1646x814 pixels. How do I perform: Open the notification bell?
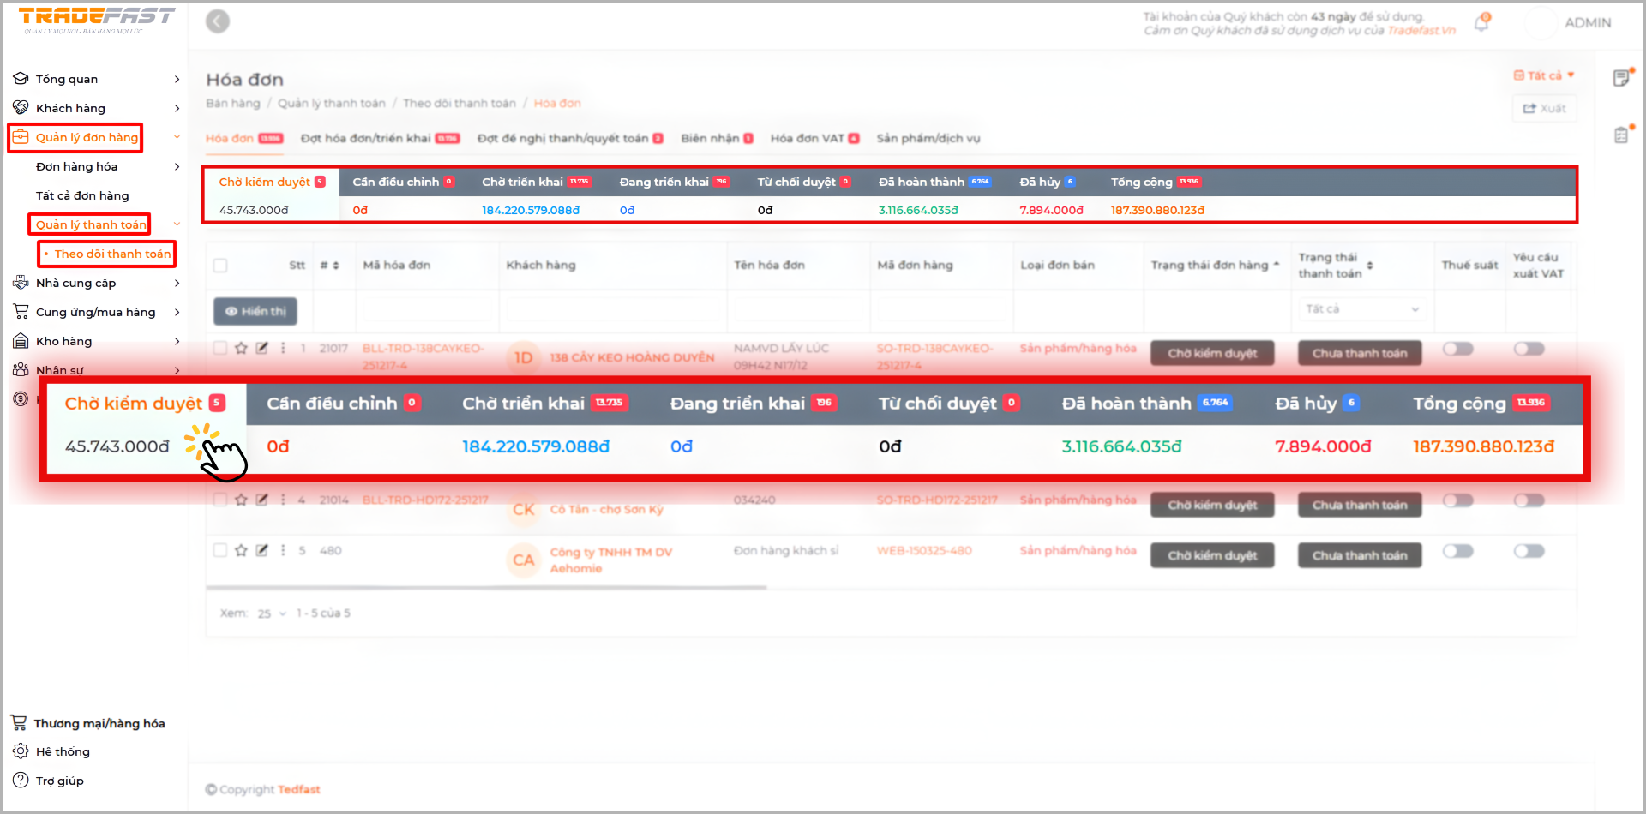[1481, 23]
